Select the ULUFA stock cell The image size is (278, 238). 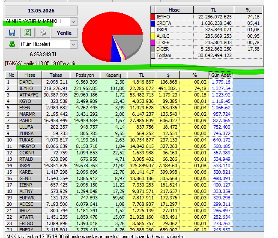(30, 127)
